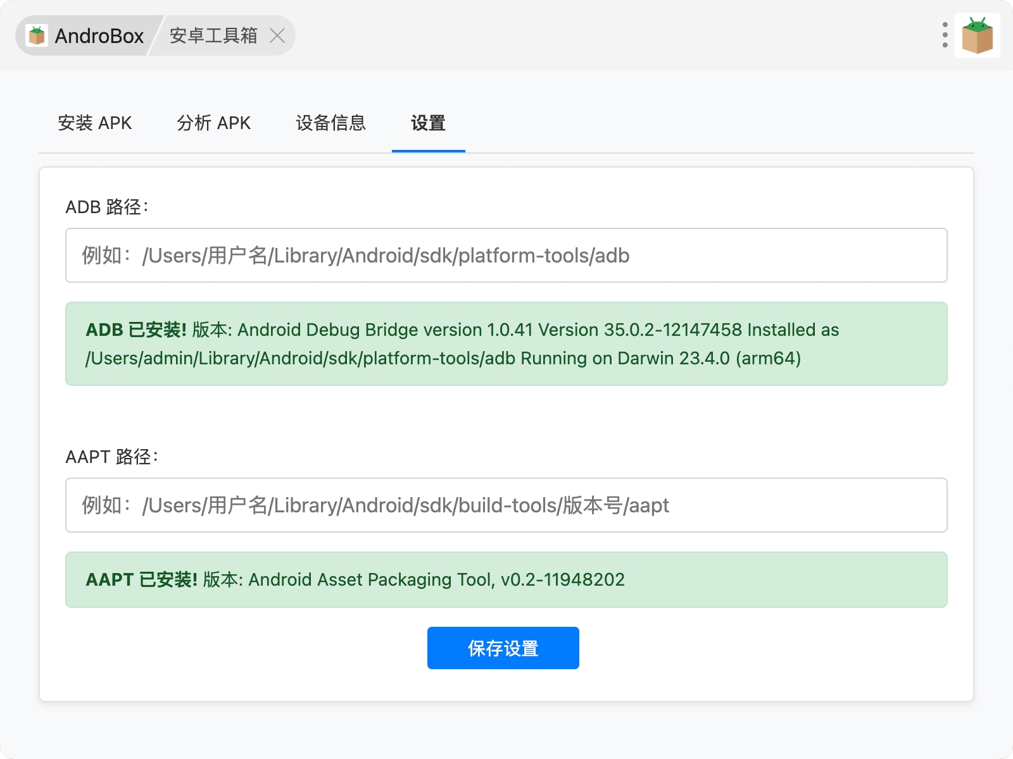The width and height of the screenshot is (1013, 759).
Task: Click the AAPT 已安装! status message
Action: click(507, 580)
